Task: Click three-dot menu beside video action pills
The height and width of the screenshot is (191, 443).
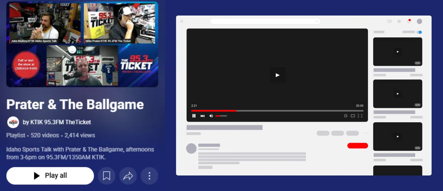Action: click(x=366, y=133)
